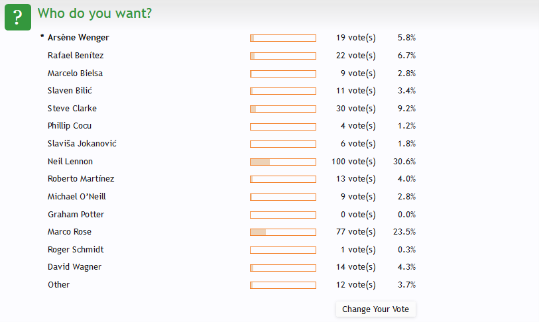Screen dimensions: 539x322
Task: Select the Arsène Wenger poll option
Action: click(x=78, y=38)
